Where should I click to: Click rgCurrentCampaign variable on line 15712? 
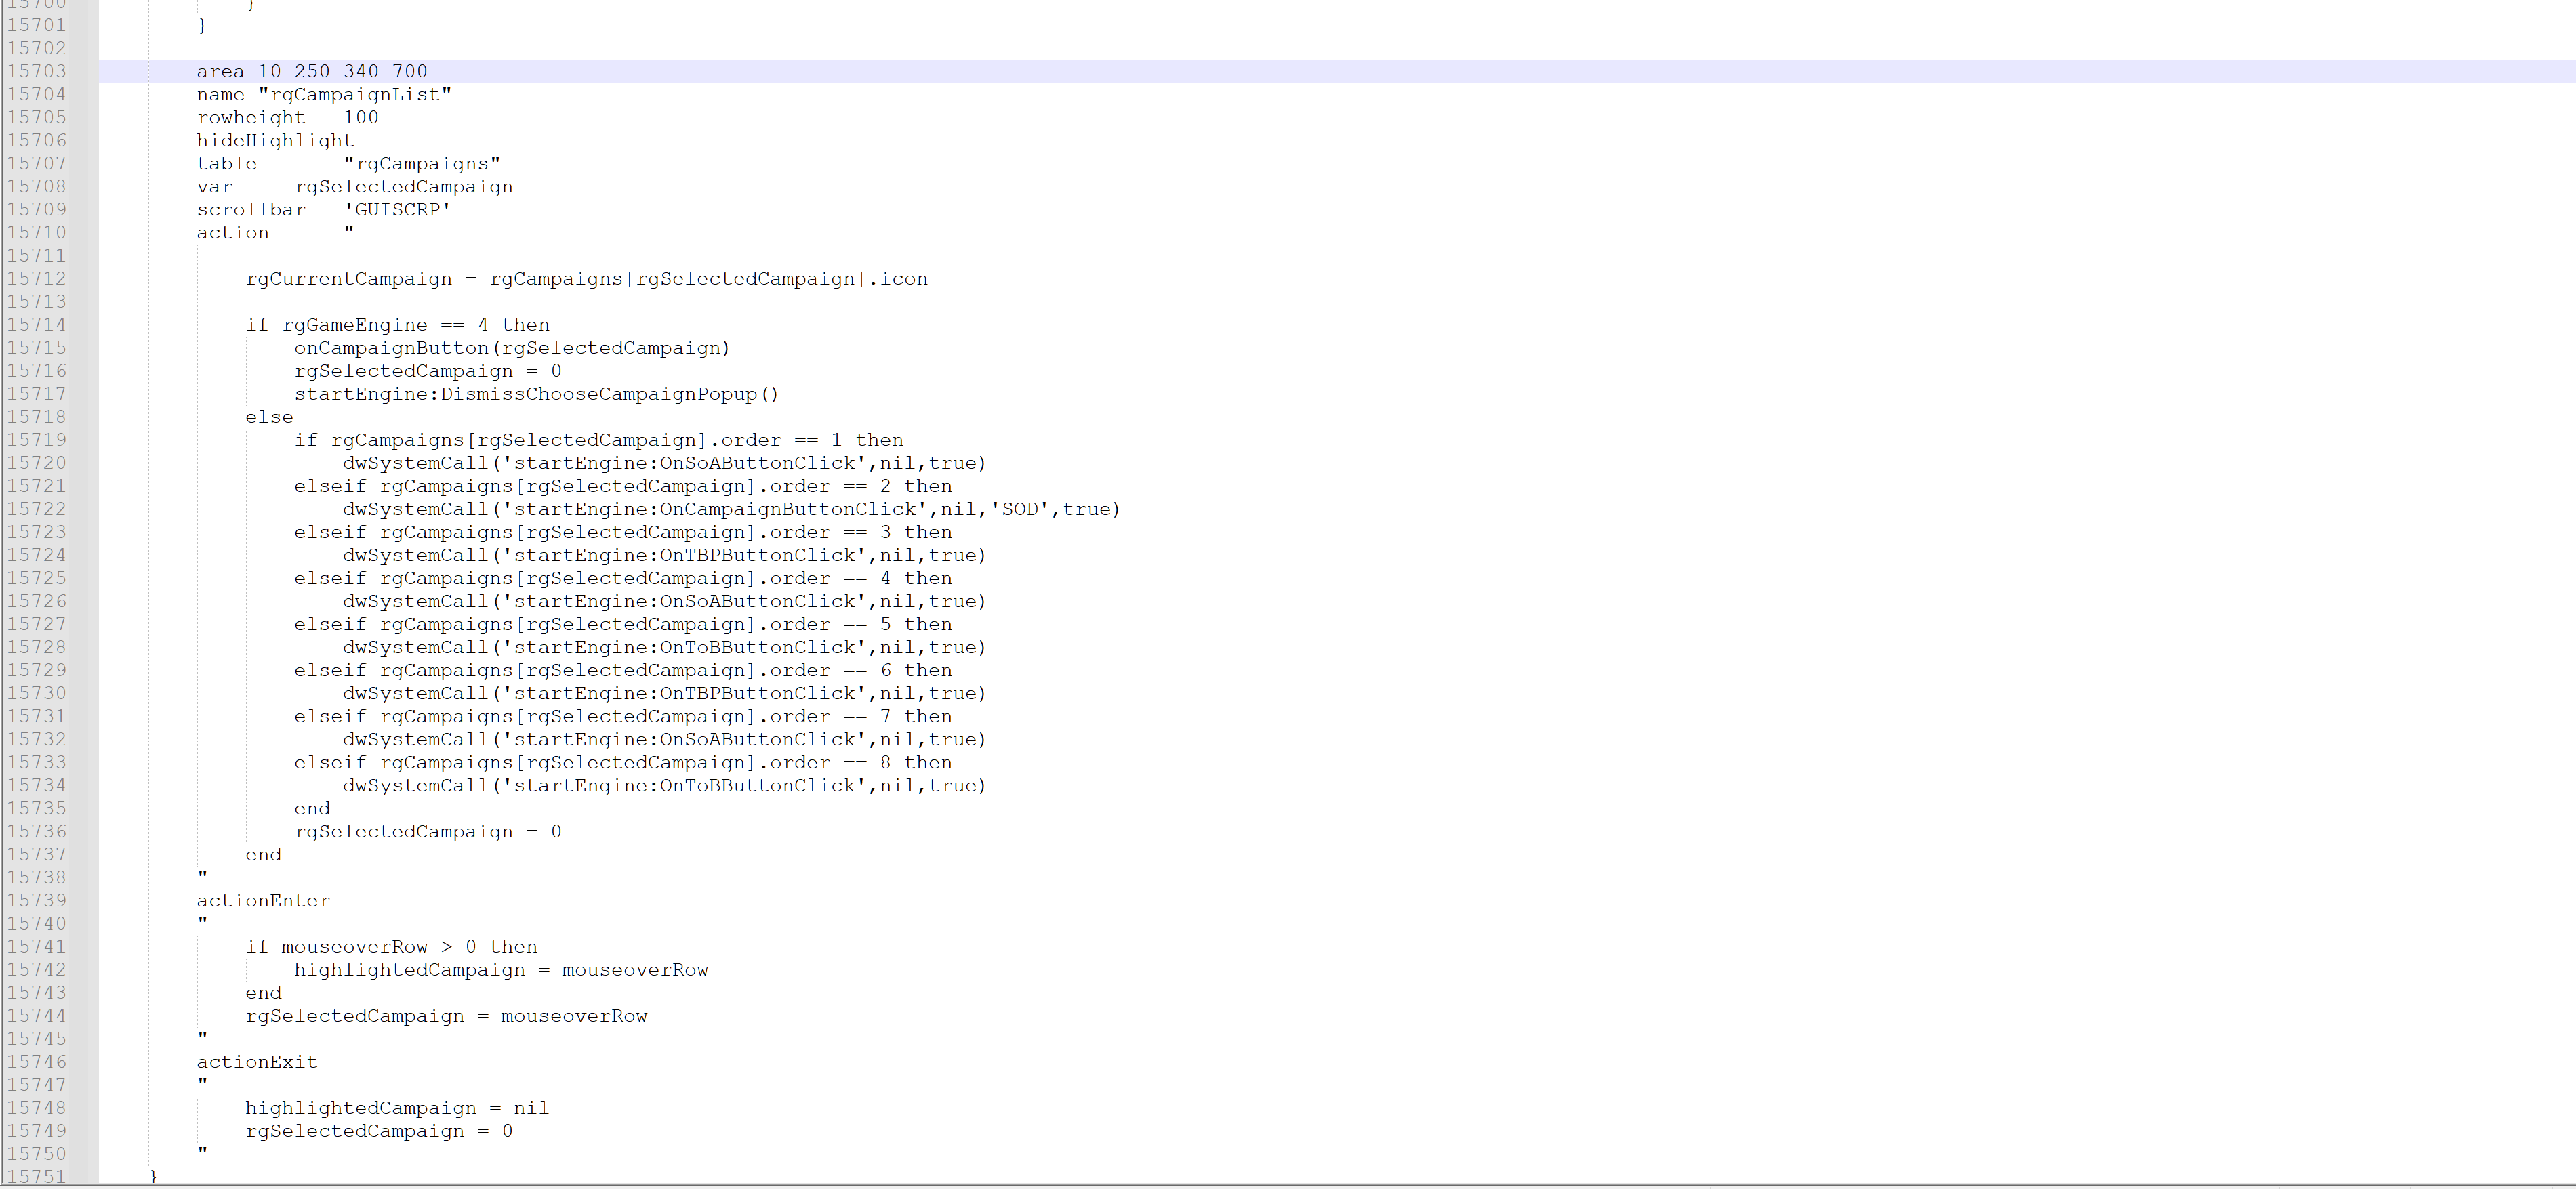point(348,278)
